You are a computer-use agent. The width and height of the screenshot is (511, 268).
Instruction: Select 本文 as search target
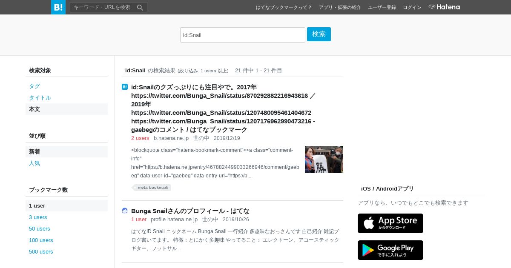[66, 109]
